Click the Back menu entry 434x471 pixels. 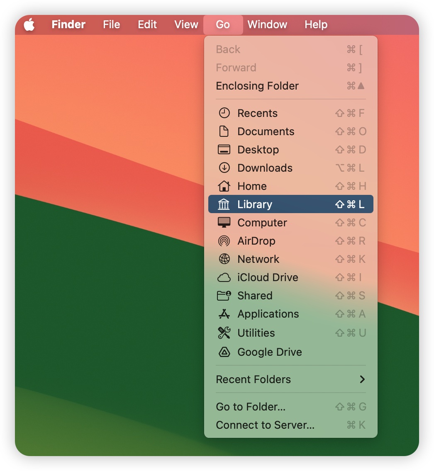290,49
